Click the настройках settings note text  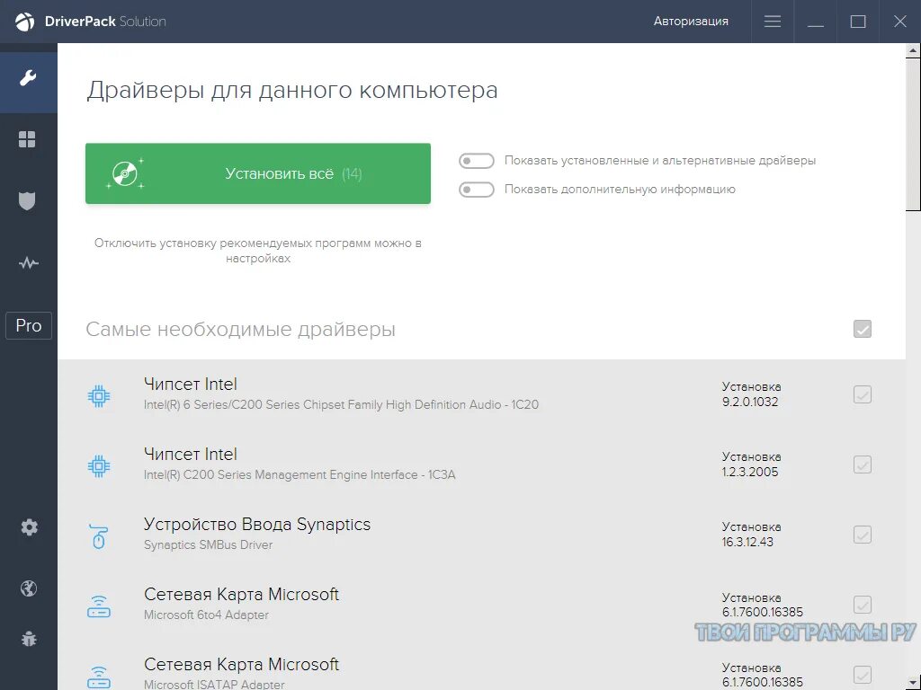[258, 259]
